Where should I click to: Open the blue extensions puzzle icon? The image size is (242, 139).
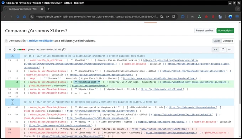tap(183, 17)
